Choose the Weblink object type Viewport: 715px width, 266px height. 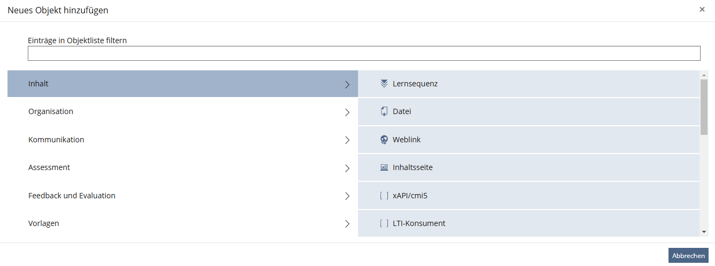[529, 140]
